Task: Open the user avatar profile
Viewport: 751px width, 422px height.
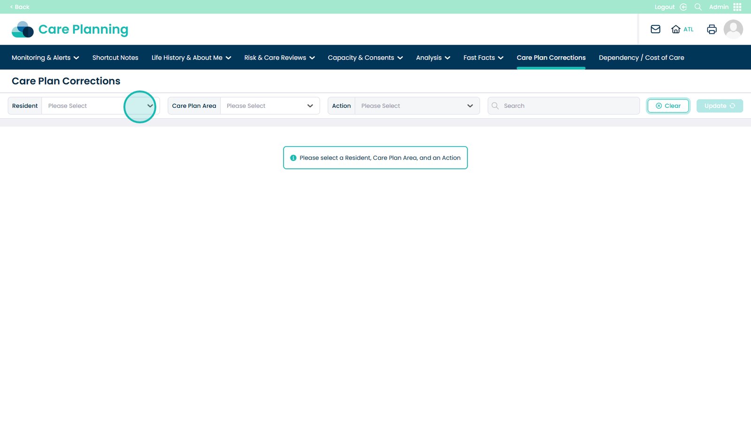Action: pyautogui.click(x=733, y=29)
